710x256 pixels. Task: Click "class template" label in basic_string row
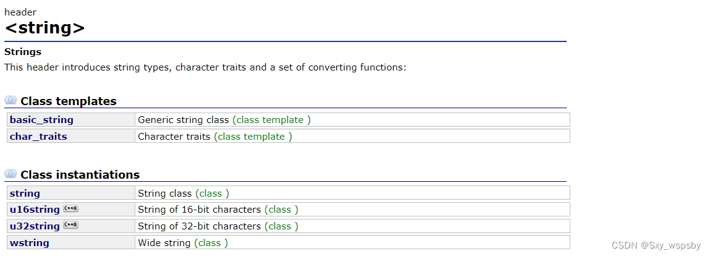pyautogui.click(x=271, y=120)
